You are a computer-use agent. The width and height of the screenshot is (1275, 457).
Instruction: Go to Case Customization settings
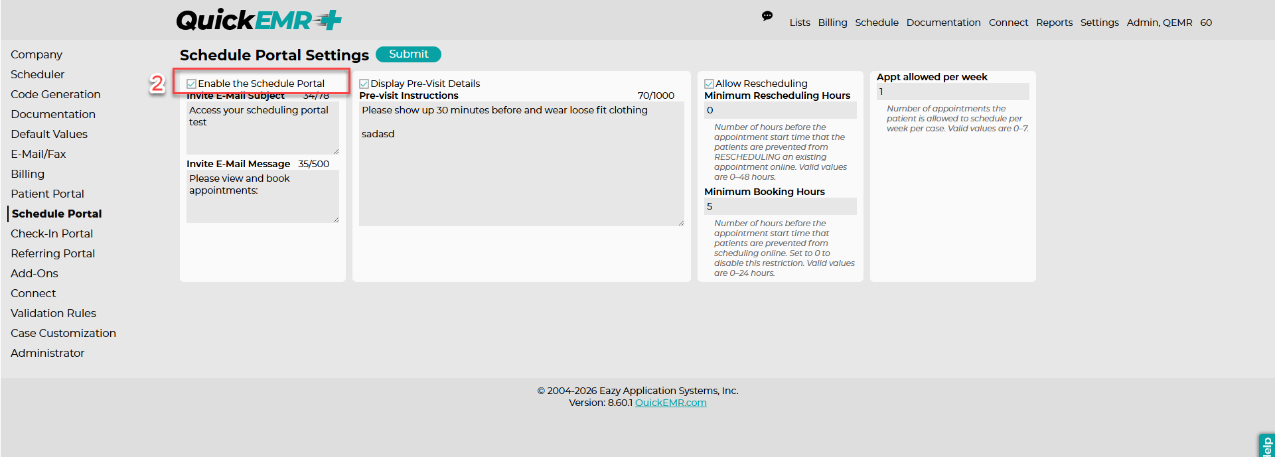pyautogui.click(x=63, y=333)
